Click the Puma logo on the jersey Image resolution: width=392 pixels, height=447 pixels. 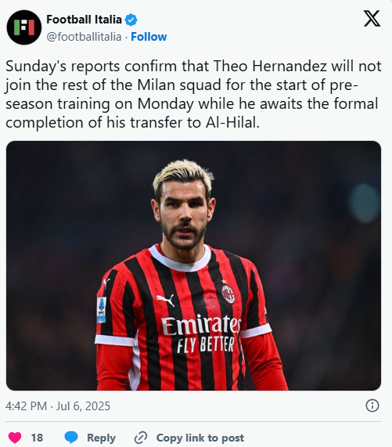[x=166, y=300]
